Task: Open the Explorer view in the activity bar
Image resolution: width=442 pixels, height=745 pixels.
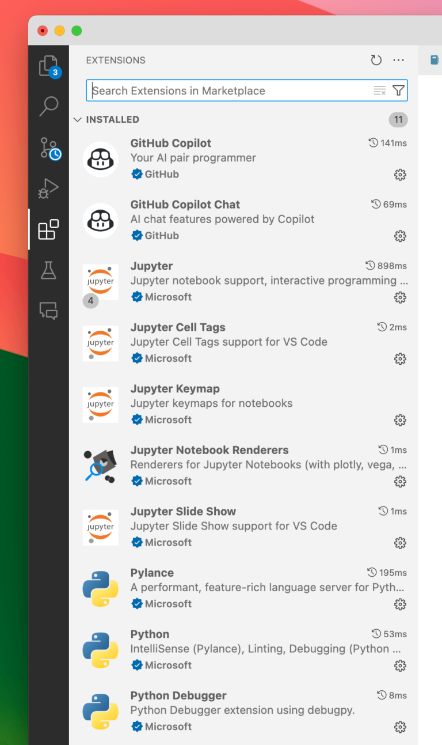Action: pyautogui.click(x=48, y=65)
